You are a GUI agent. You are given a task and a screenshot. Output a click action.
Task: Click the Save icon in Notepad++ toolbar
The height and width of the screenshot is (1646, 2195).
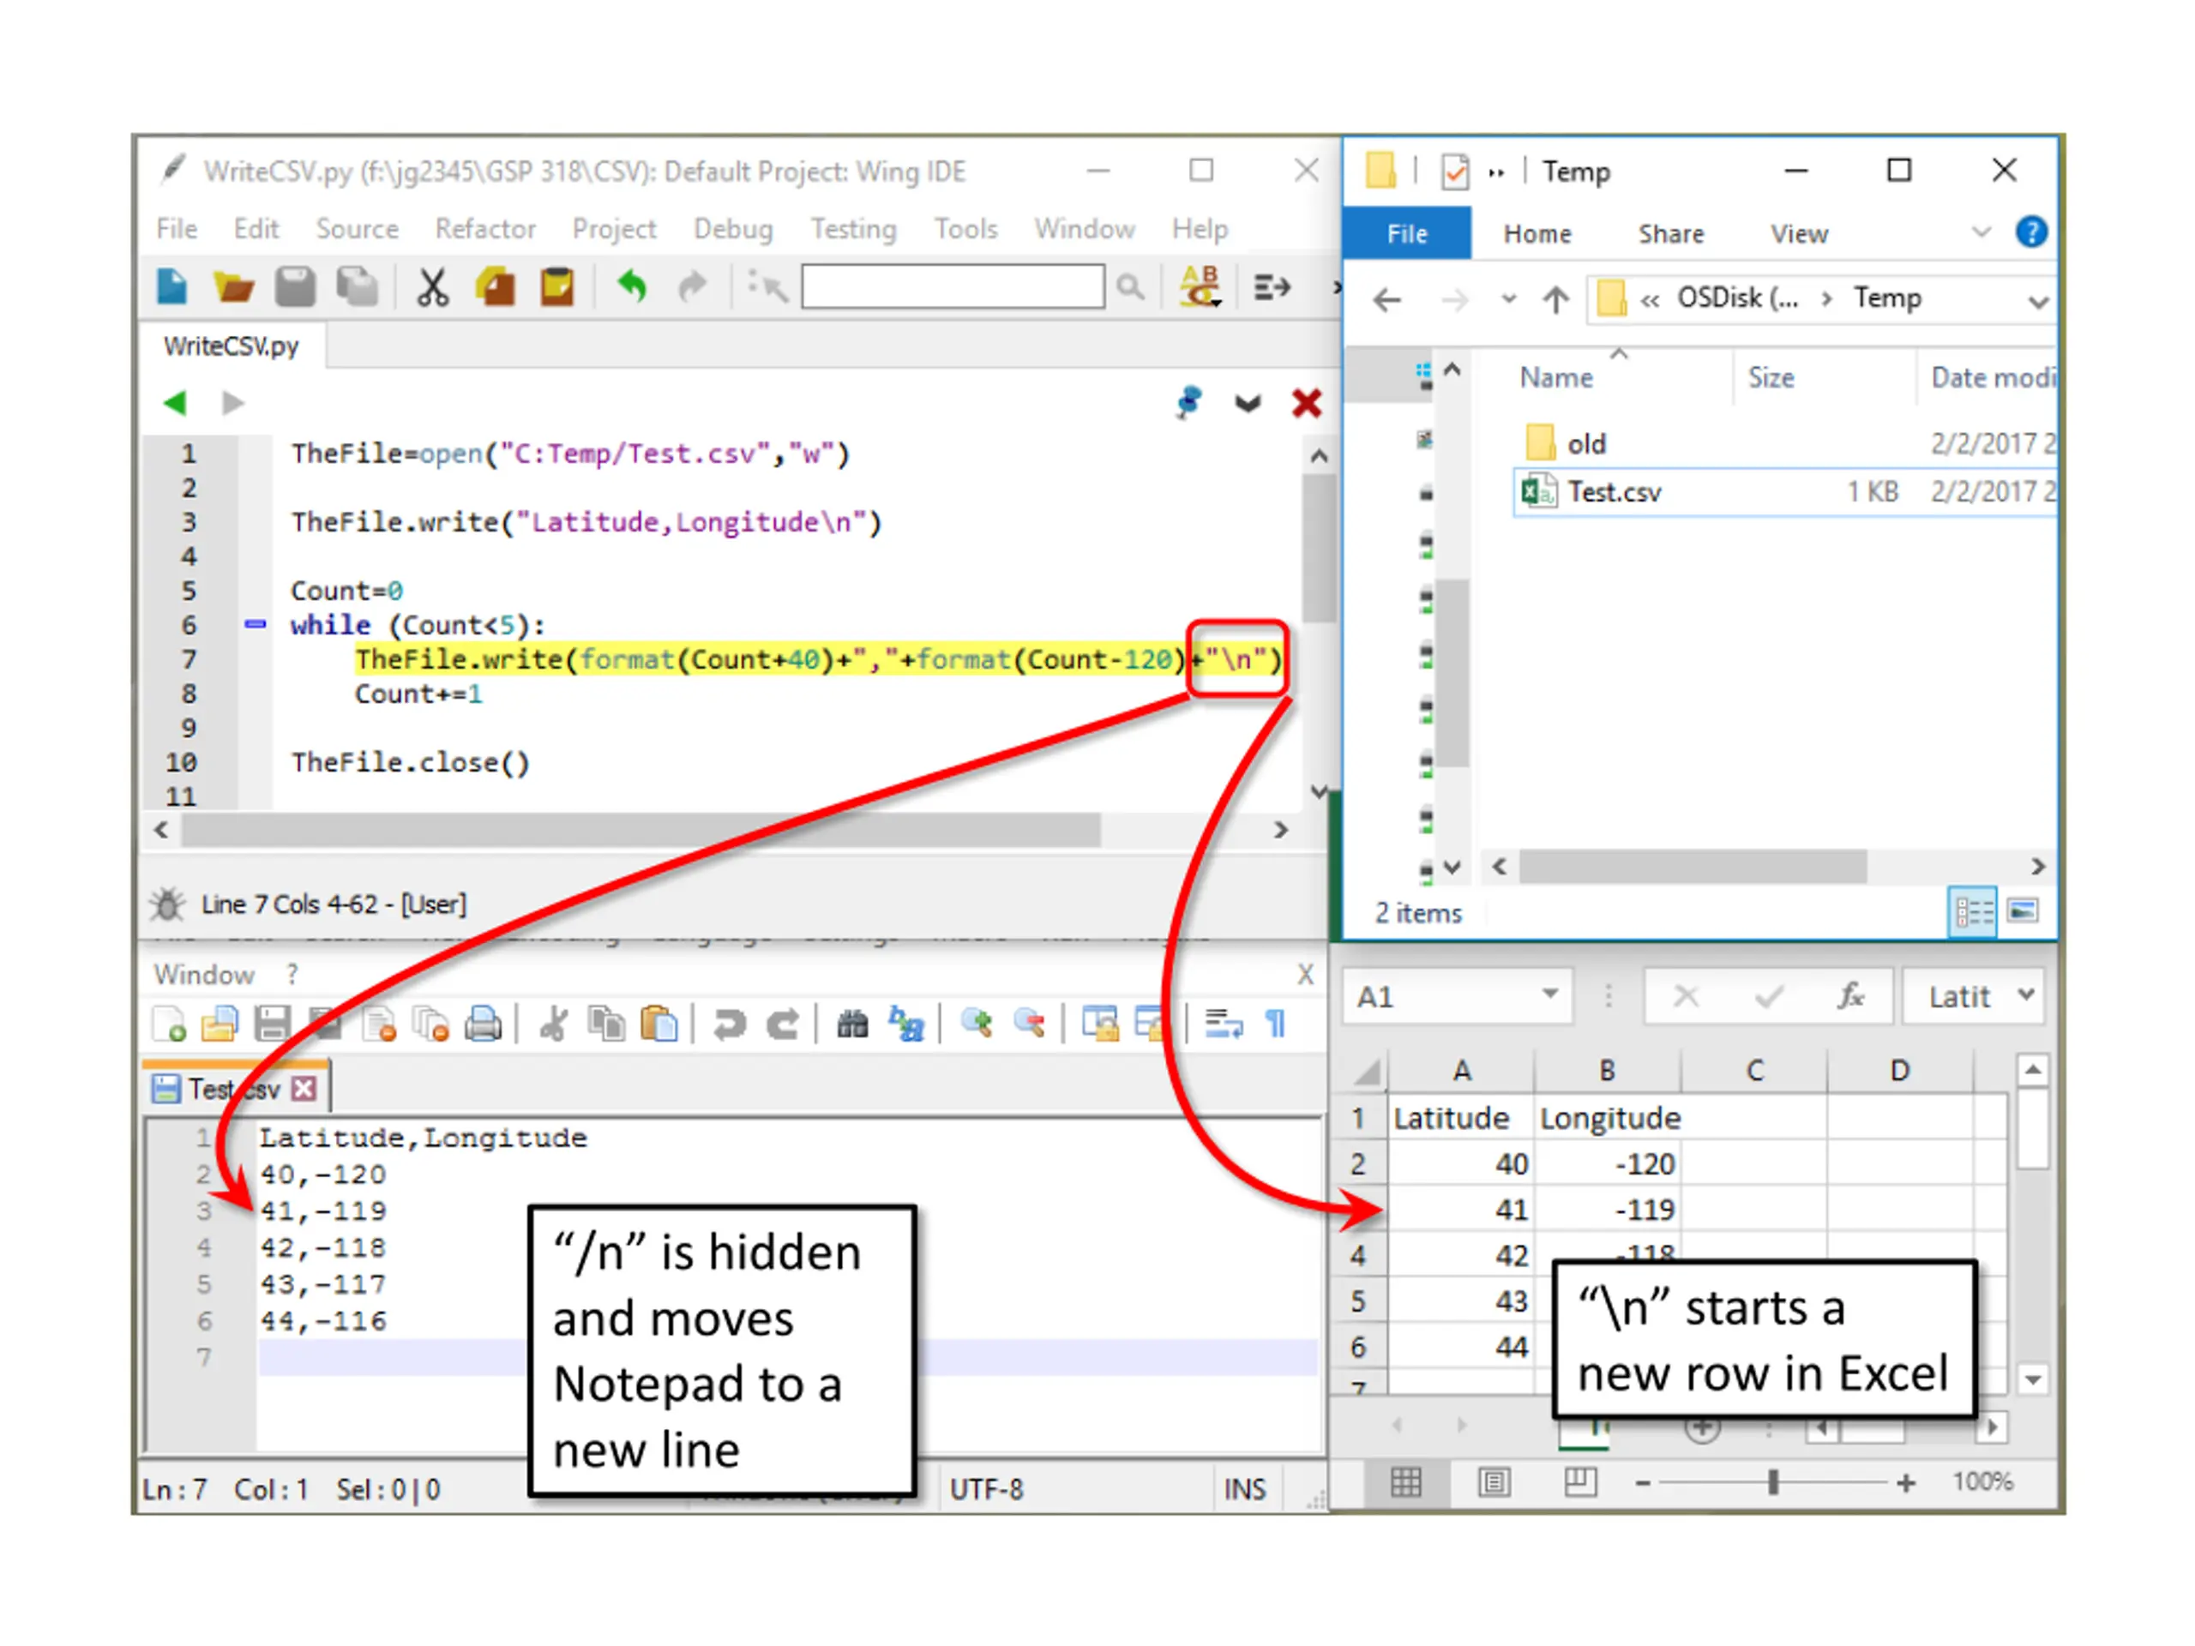[272, 1024]
